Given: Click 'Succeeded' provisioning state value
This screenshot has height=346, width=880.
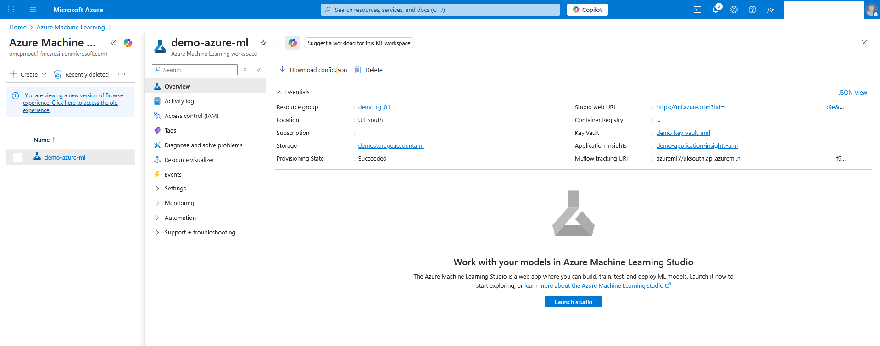Looking at the screenshot, I should (372, 158).
